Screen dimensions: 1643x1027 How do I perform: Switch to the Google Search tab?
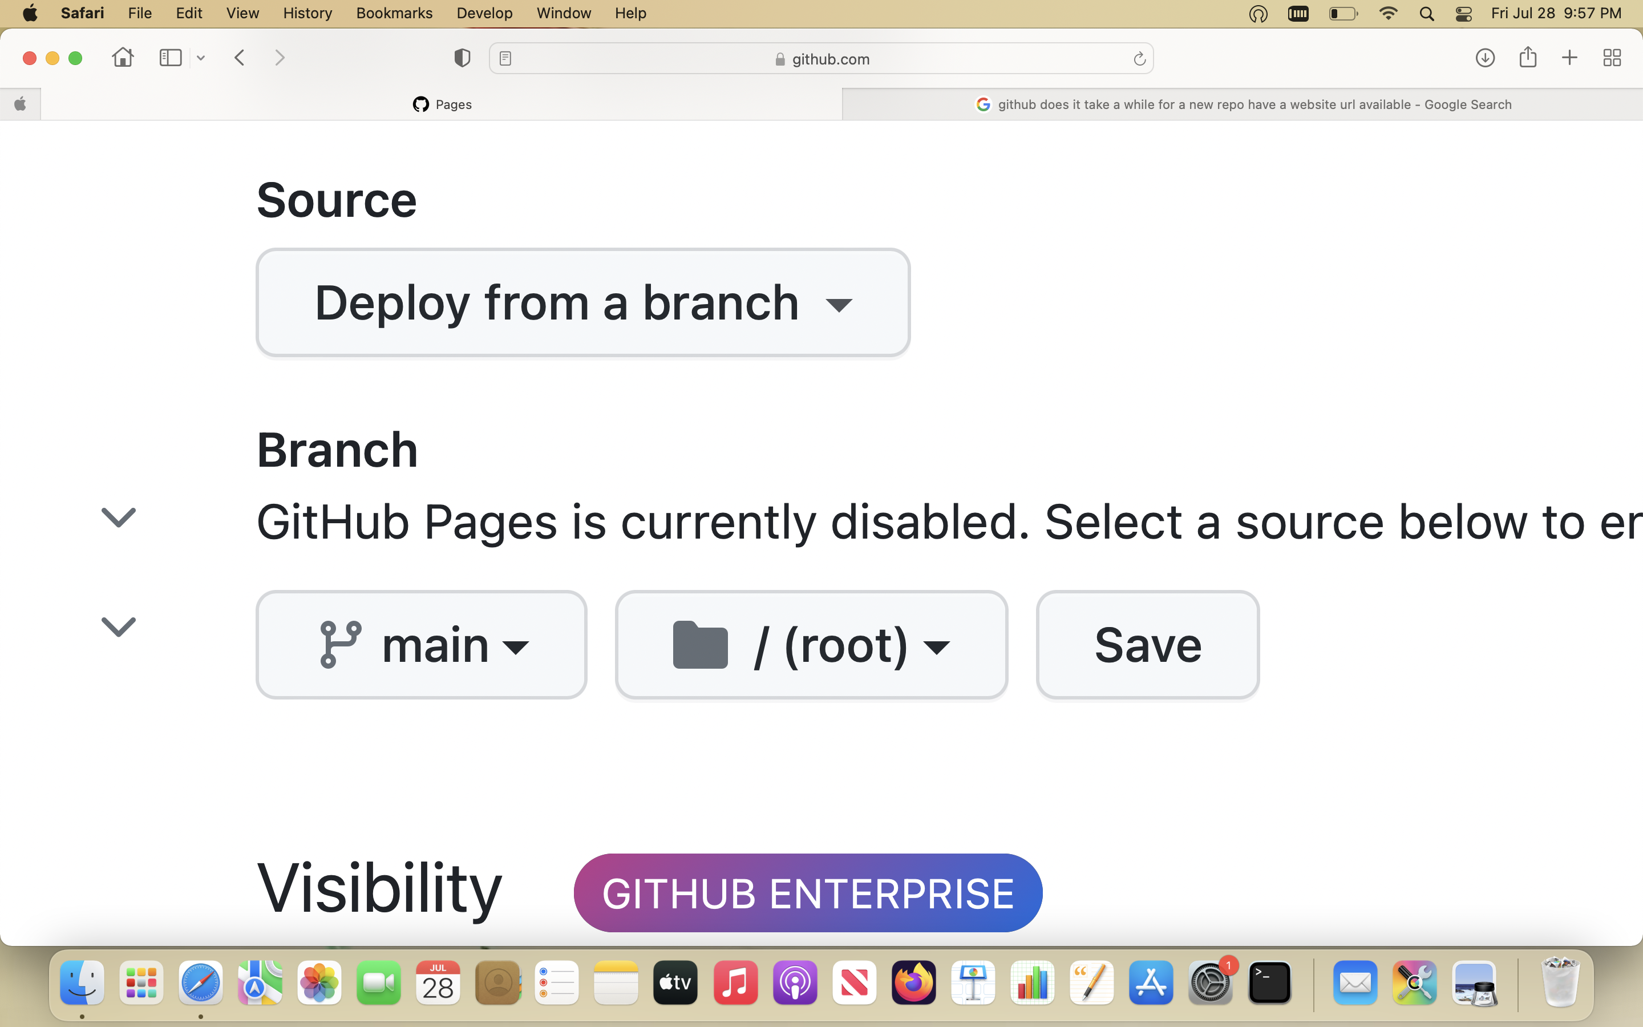pyautogui.click(x=1243, y=104)
